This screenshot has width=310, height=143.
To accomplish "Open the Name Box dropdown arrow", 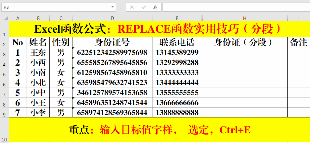I will point(112,7).
